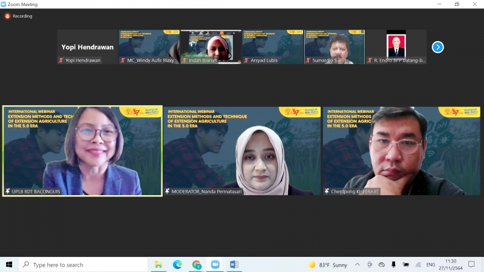Click the next participants arrow button
This screenshot has width=484, height=272.
[437, 47]
